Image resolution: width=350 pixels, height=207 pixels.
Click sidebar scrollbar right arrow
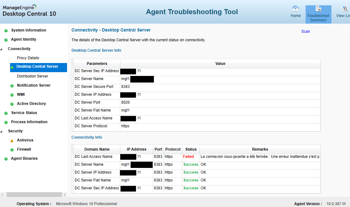65,195
